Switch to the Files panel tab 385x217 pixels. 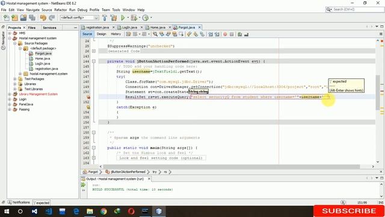pos(32,28)
